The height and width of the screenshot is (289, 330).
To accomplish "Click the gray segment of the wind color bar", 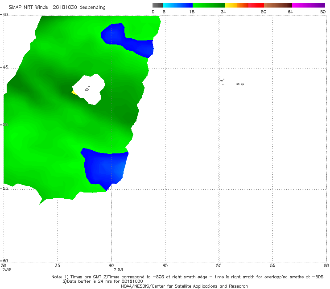I will pyautogui.click(x=158, y=5).
